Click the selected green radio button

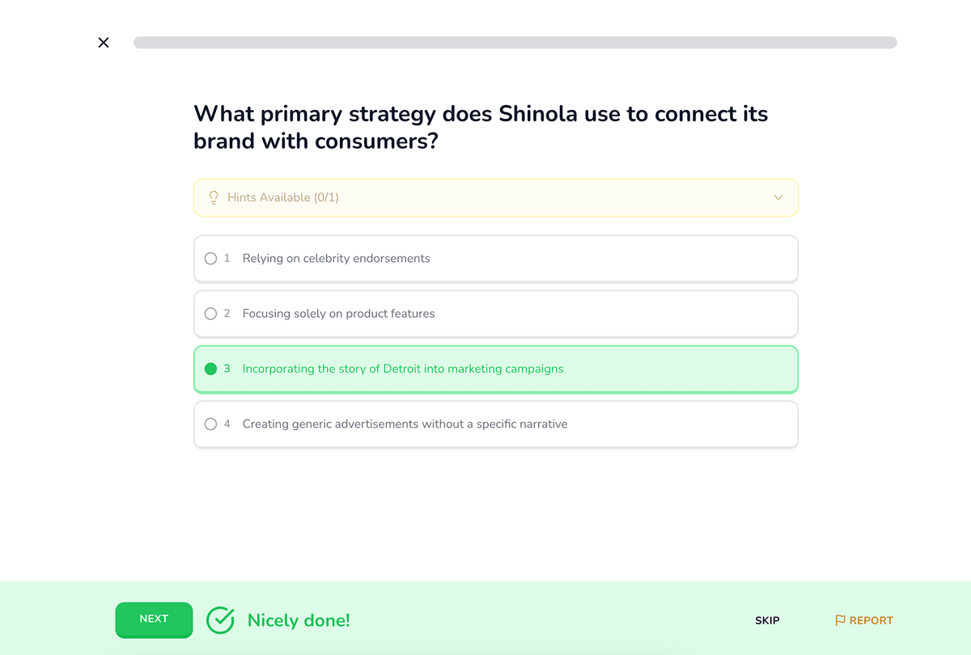[211, 369]
